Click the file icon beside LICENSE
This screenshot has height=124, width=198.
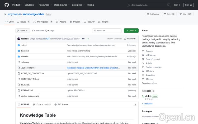(19, 85)
